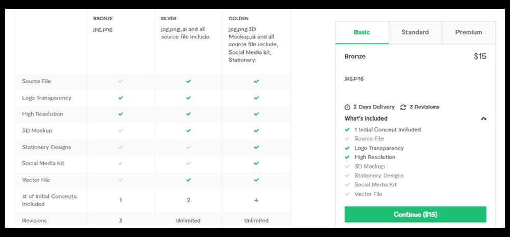
Task: Switch to the Standard package tab
Action: click(x=415, y=32)
